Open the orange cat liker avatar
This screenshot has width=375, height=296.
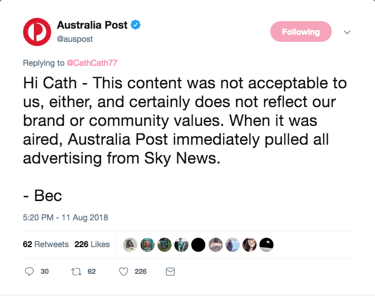pyautogui.click(x=215, y=244)
